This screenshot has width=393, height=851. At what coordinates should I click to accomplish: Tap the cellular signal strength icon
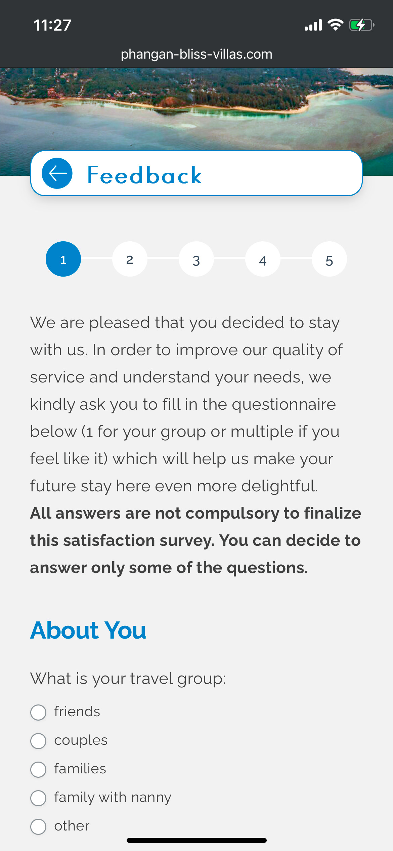coord(313,25)
